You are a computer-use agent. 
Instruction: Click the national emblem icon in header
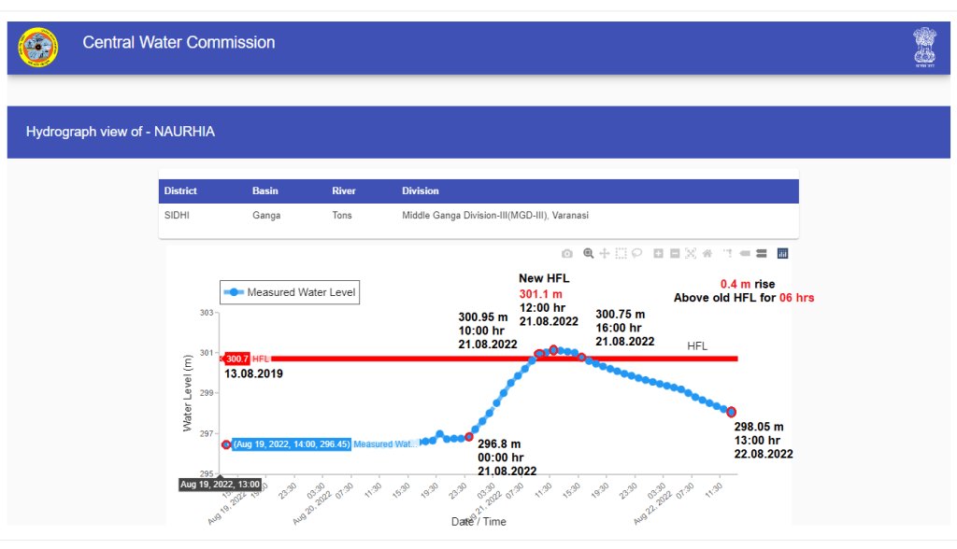(x=924, y=47)
